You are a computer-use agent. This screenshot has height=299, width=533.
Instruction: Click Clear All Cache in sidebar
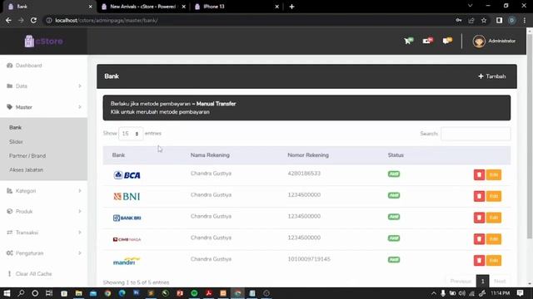pos(43,274)
